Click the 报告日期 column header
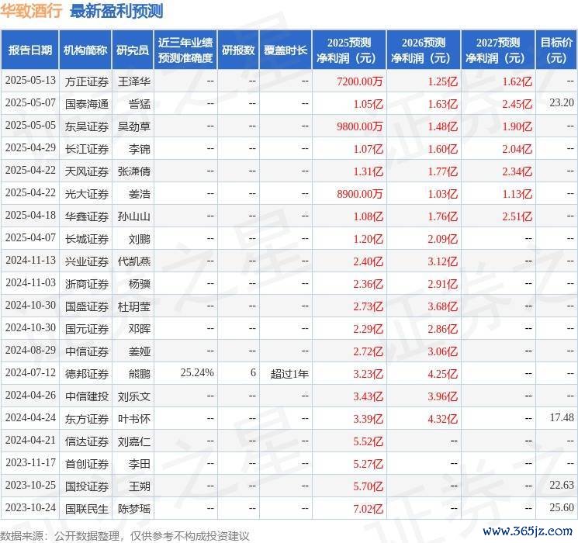Screen dimensions: 578x543 (x=29, y=50)
